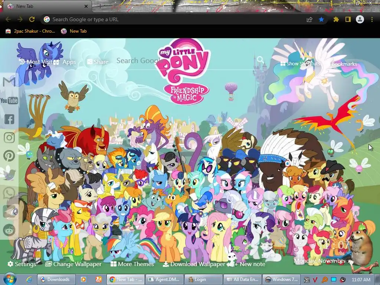Click the orange magnifier tray icon
This screenshot has width=380, height=285.
pyautogui.click(x=325, y=280)
